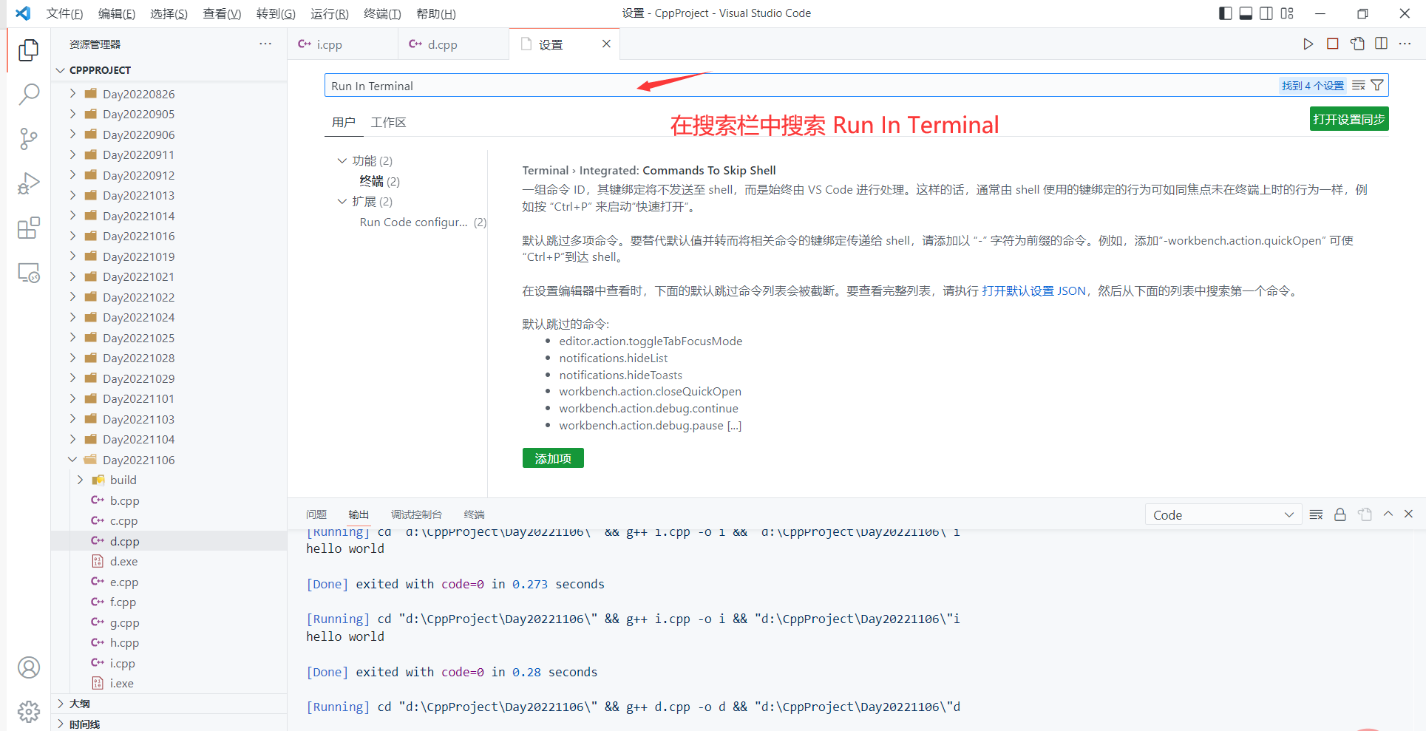
Task: Expand the Day20221104 folder
Action: coord(72,439)
